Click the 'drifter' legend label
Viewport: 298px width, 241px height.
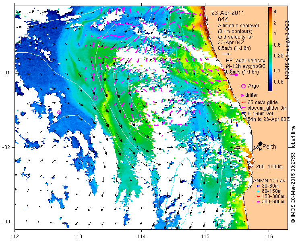pyautogui.click(x=251, y=95)
